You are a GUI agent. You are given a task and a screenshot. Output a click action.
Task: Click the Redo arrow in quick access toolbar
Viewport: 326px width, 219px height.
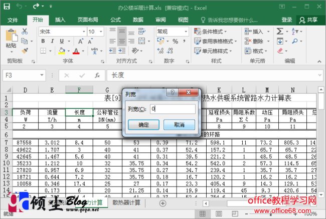[x=36, y=6]
